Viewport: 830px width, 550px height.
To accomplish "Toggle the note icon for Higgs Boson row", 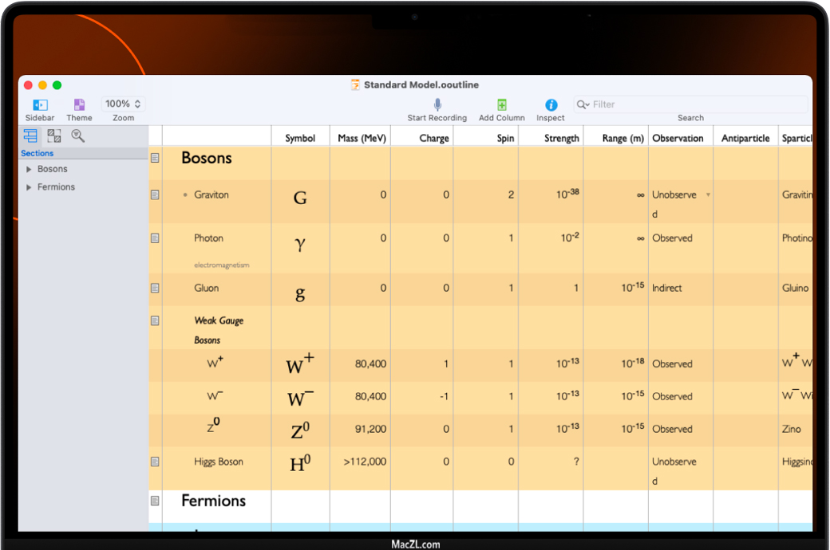I will [x=156, y=462].
